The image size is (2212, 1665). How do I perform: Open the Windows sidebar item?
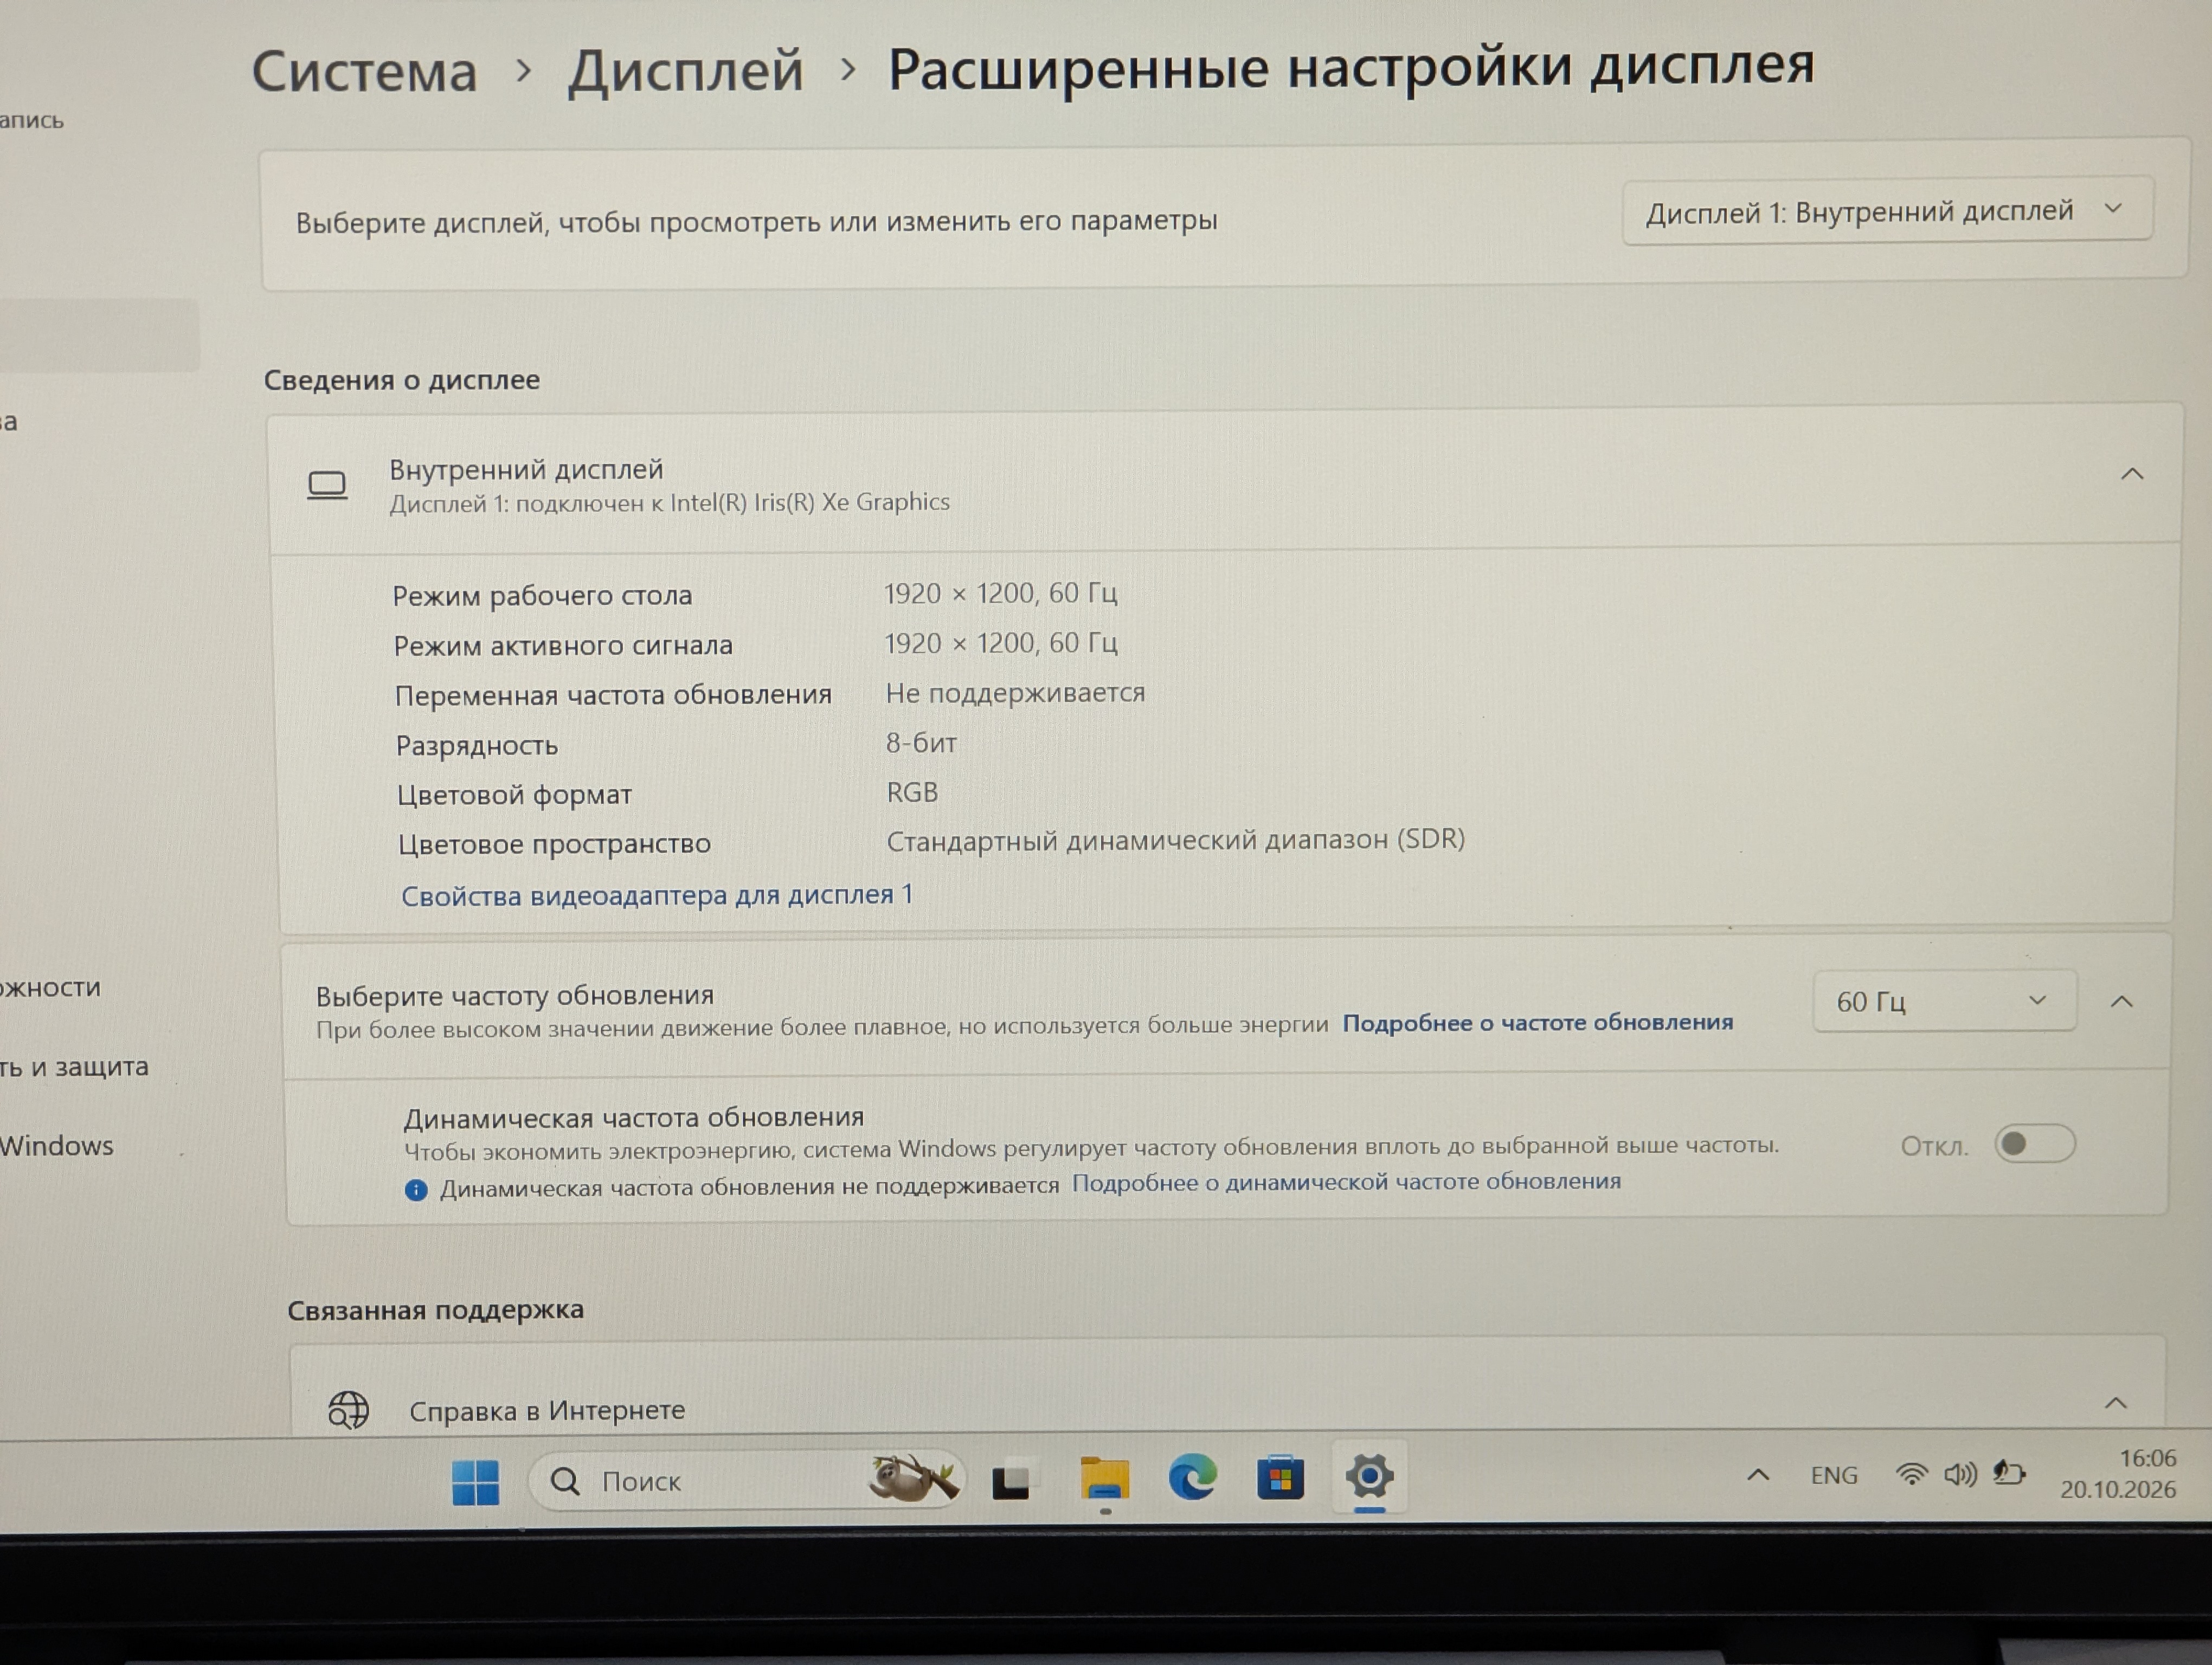point(57,1145)
